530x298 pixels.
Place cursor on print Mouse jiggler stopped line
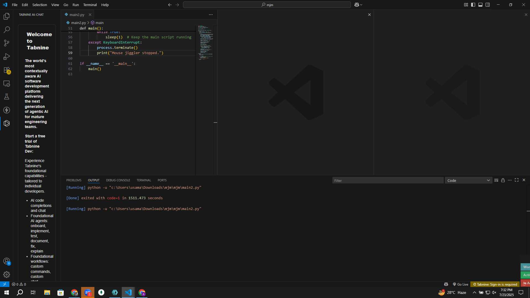point(130,53)
